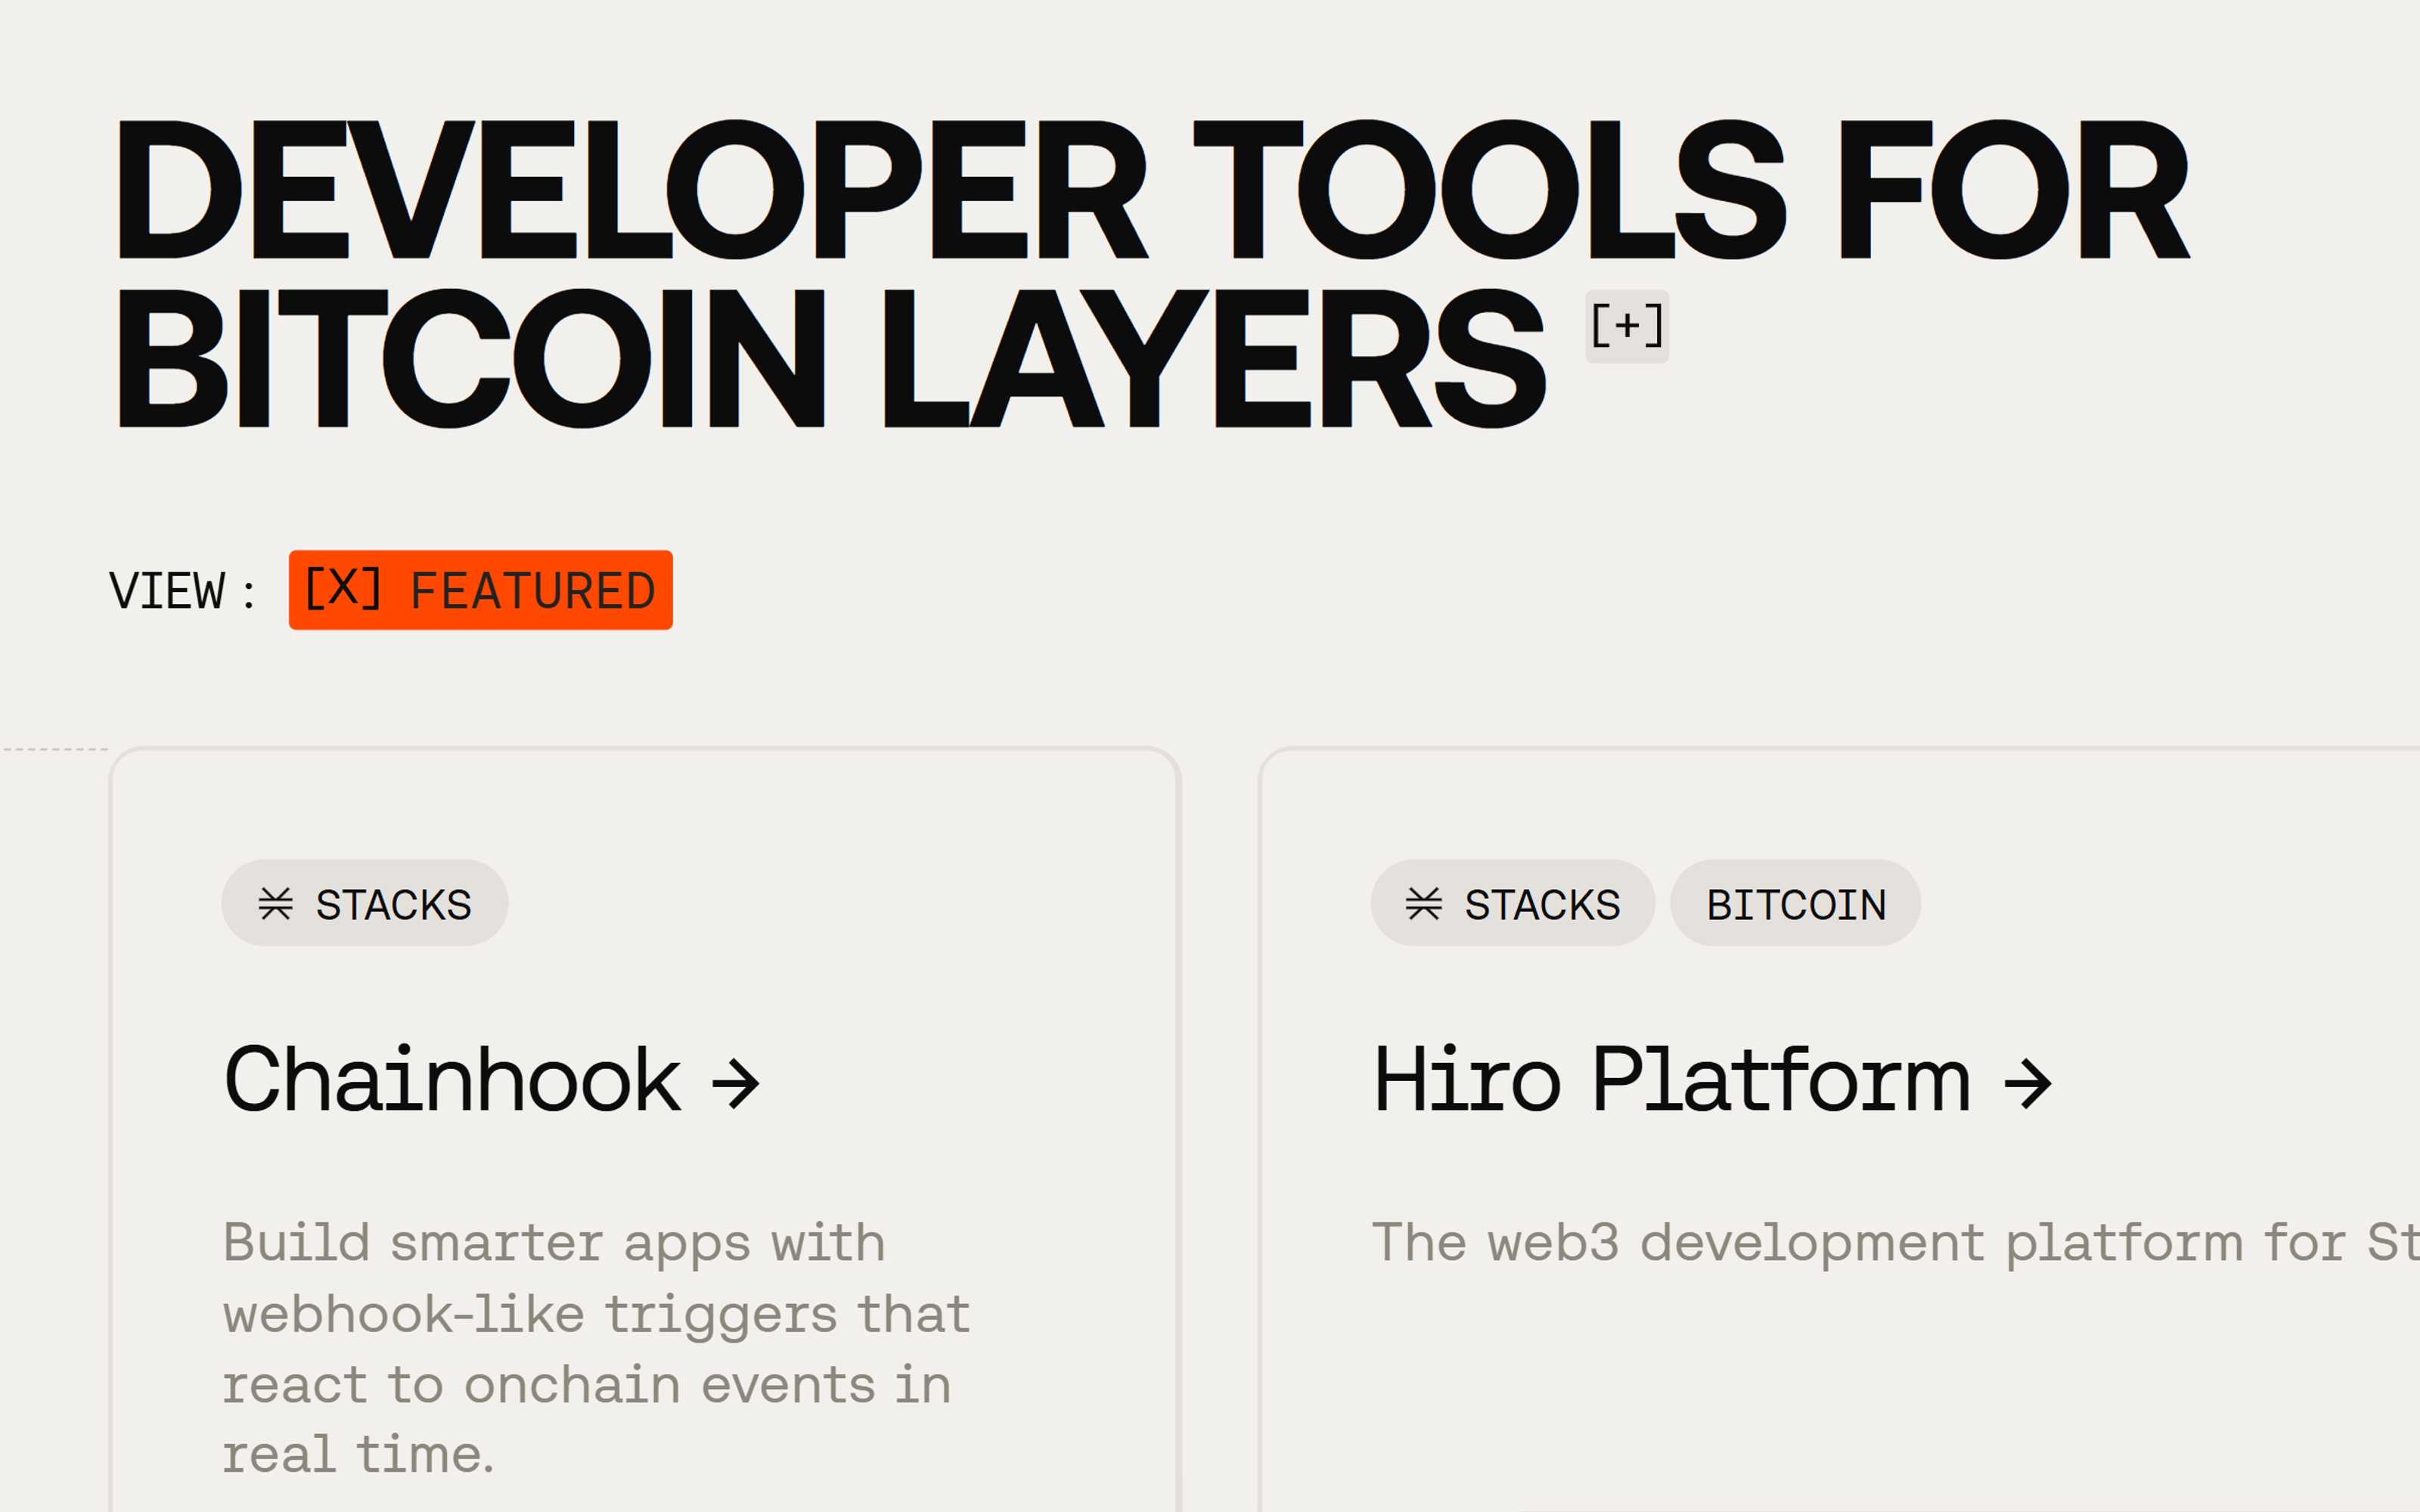Click the Stacks logo in Hiro Platform's tag
2420x1512 pixels.
pyautogui.click(x=1424, y=904)
